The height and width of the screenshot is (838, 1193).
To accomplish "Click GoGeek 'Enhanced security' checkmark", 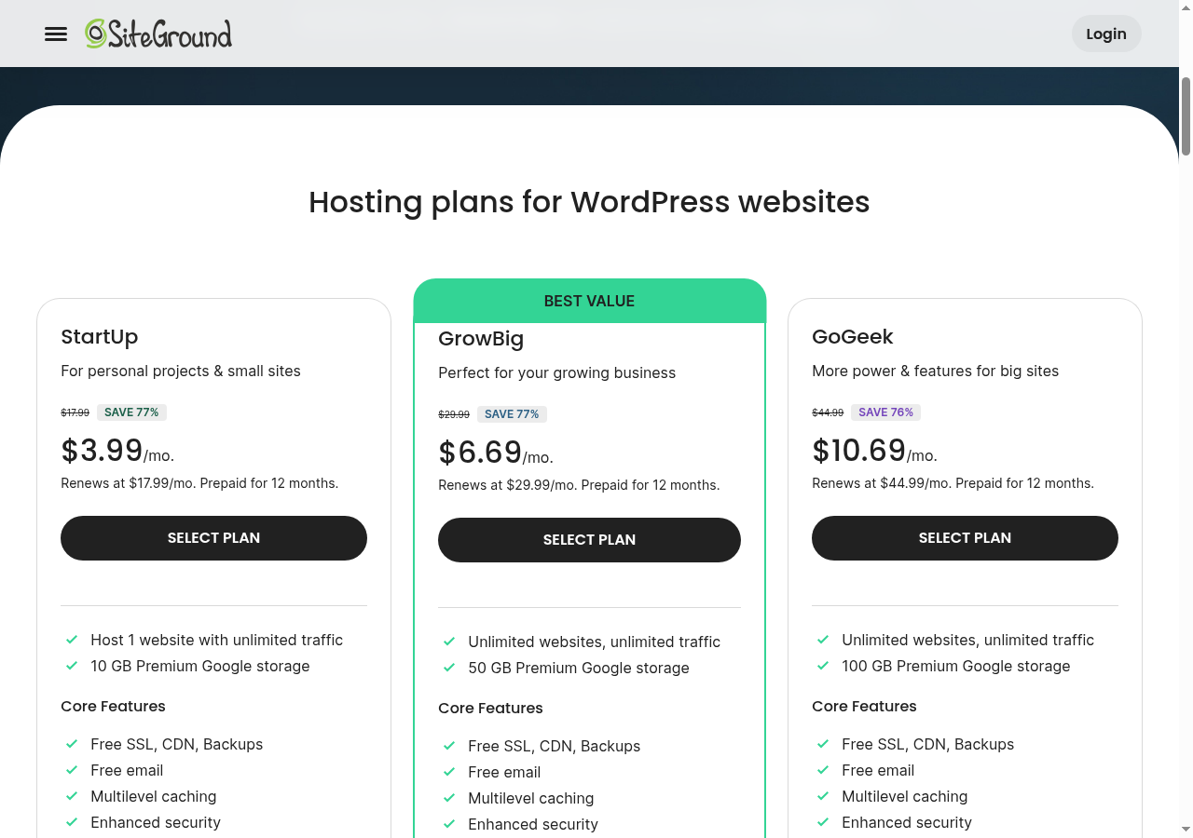I will pyautogui.click(x=823, y=822).
